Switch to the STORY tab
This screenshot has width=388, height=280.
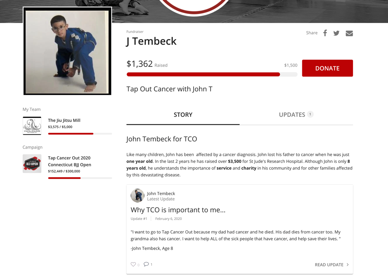coord(183,115)
